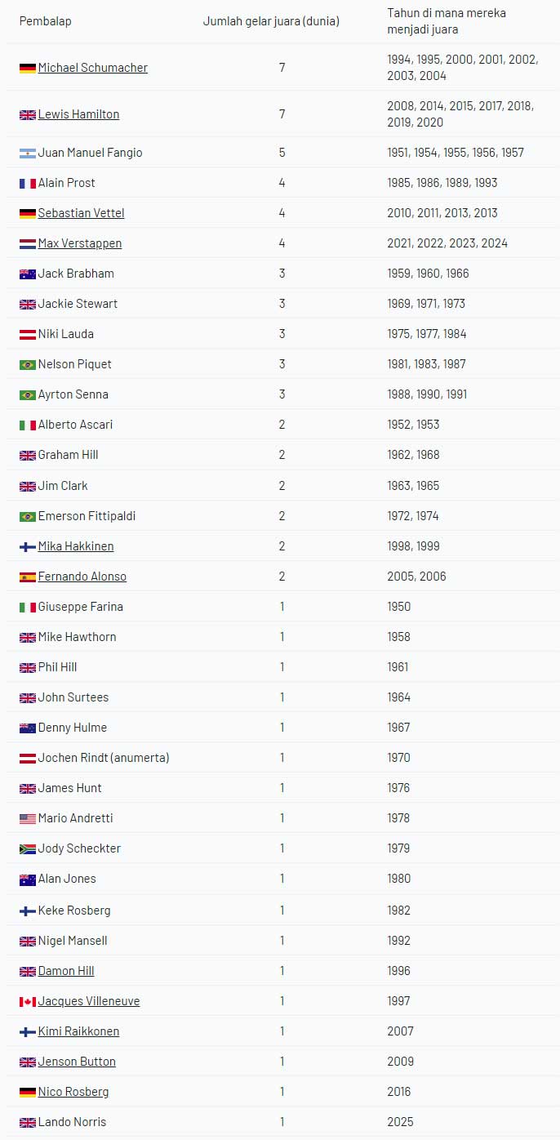This screenshot has height=1140, width=560.
Task: Open Lewis Hamilton's driver link
Action: point(78,114)
